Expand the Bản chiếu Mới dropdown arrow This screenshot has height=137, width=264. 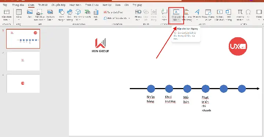(x=9, y=20)
